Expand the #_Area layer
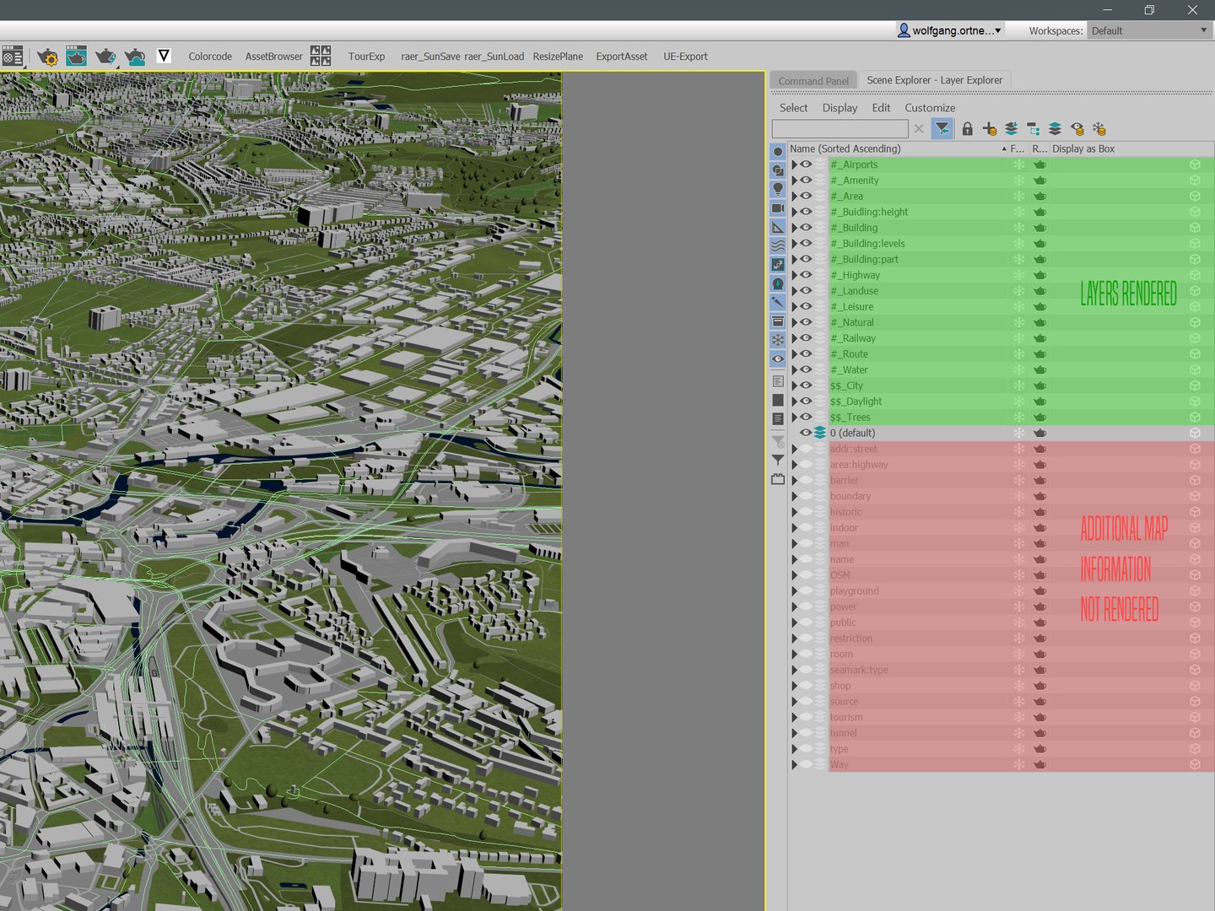The image size is (1215, 911). [x=794, y=196]
